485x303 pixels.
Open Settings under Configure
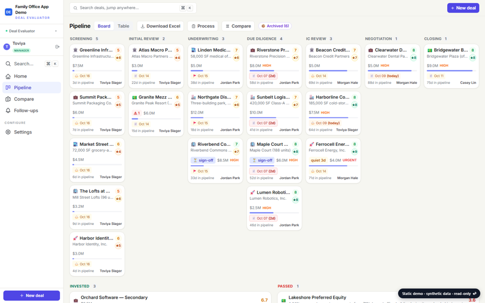[32, 132]
